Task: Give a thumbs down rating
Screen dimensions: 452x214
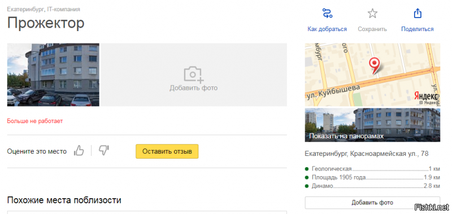Action: tap(104, 150)
